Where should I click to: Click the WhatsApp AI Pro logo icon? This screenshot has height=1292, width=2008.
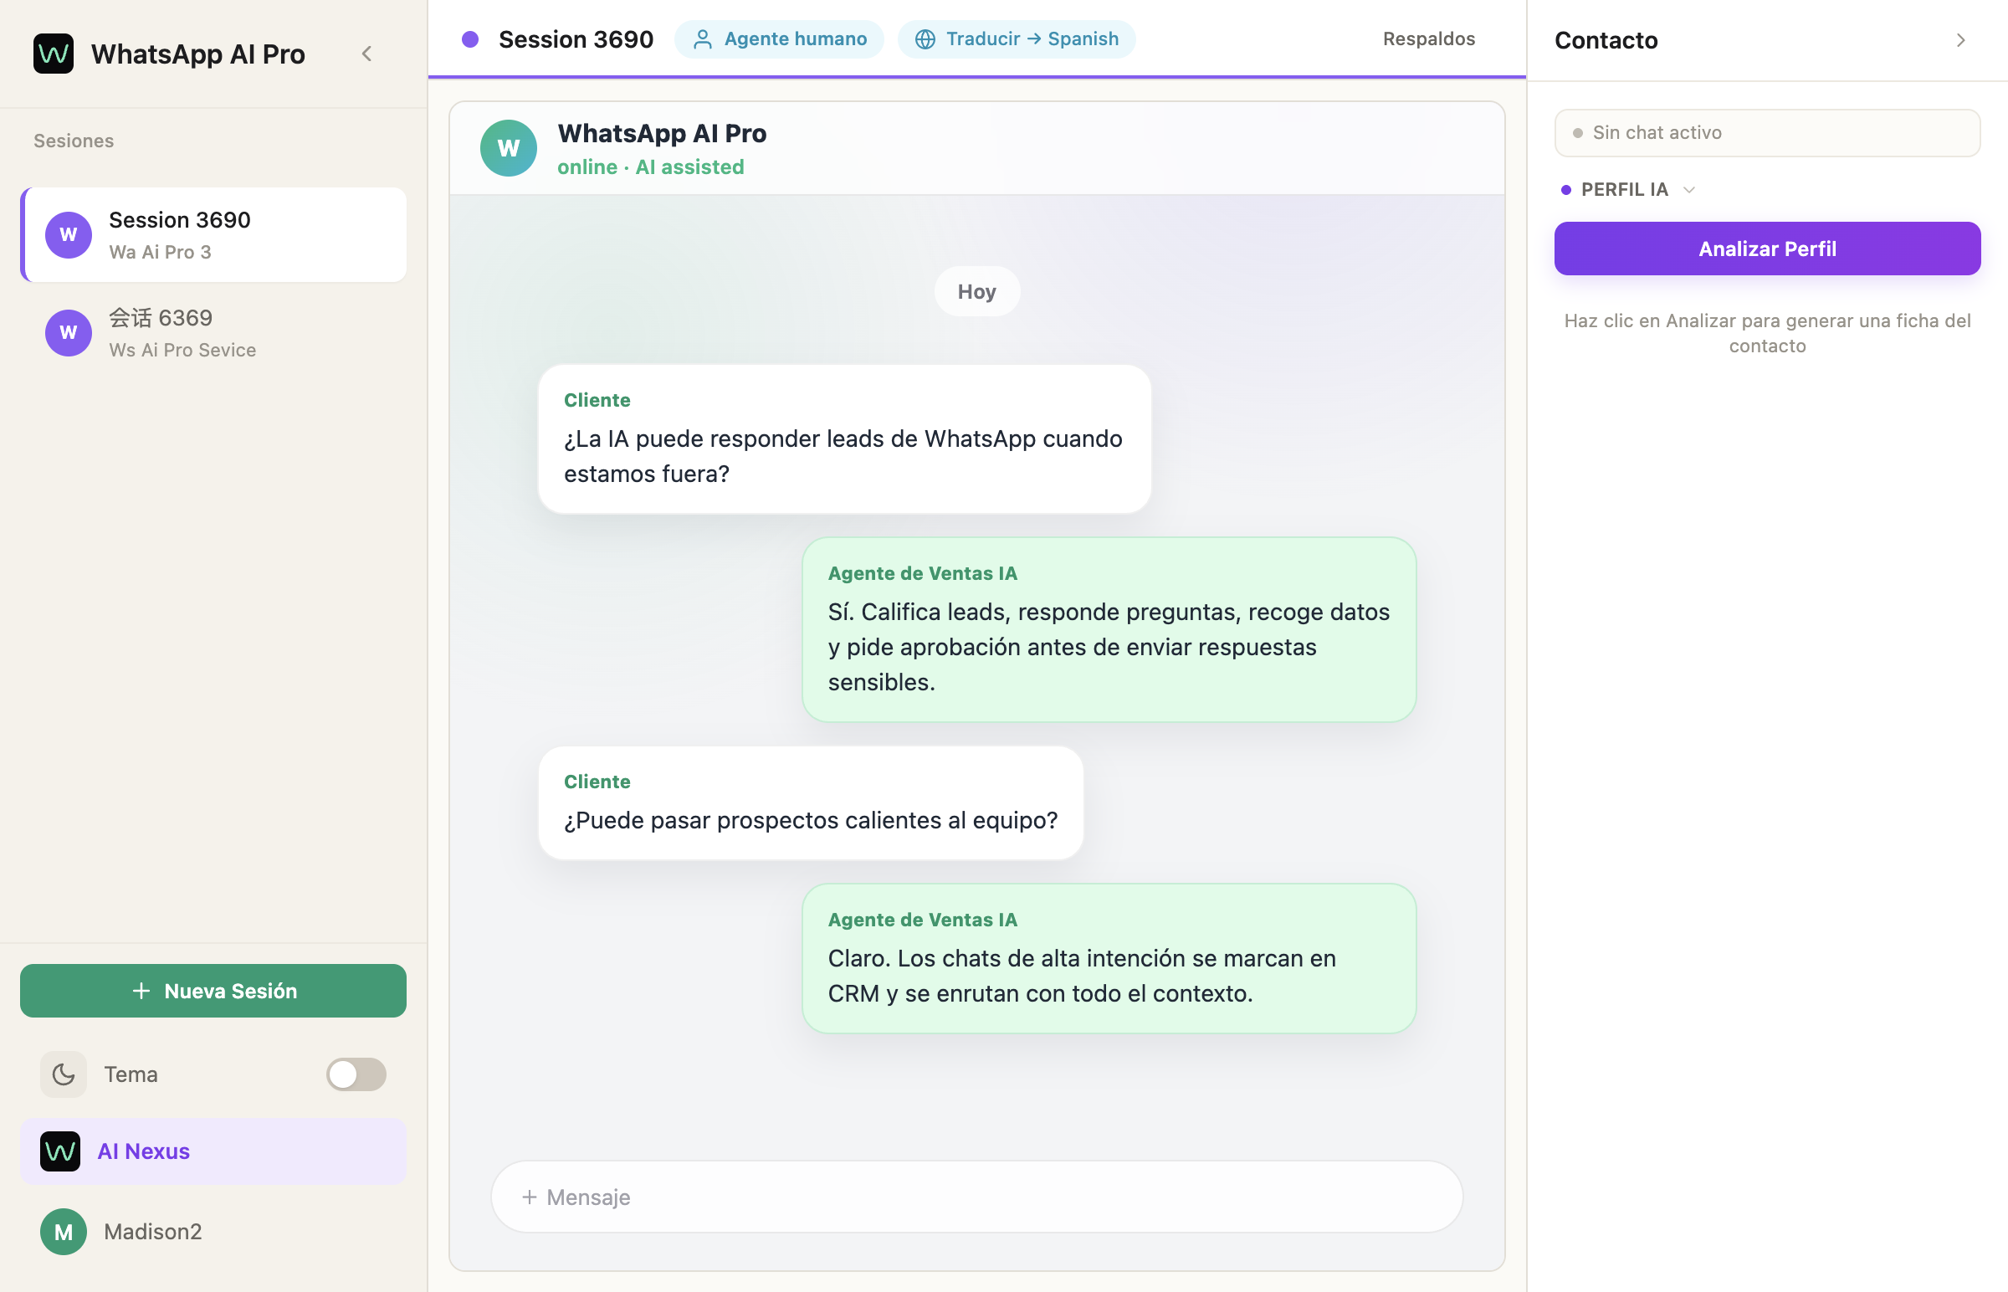click(54, 54)
